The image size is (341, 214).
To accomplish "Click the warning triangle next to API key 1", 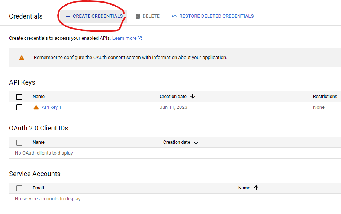I will [36, 107].
